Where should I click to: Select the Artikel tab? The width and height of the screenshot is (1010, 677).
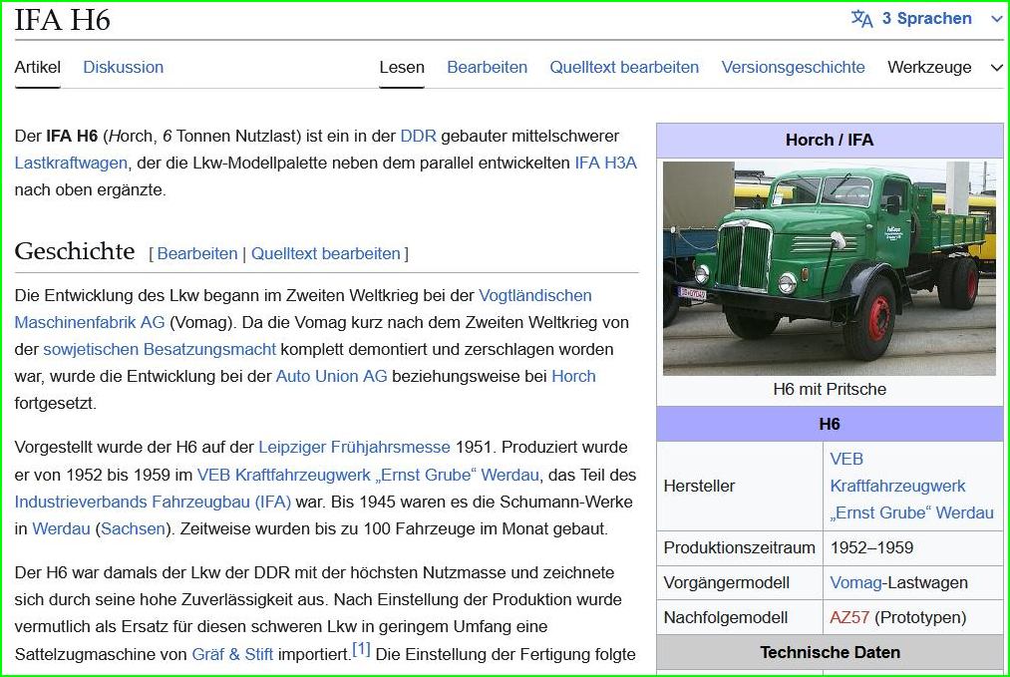pyautogui.click(x=37, y=68)
